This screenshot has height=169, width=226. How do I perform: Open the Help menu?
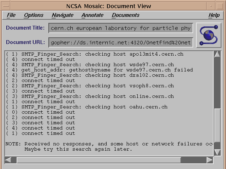tap(214, 15)
